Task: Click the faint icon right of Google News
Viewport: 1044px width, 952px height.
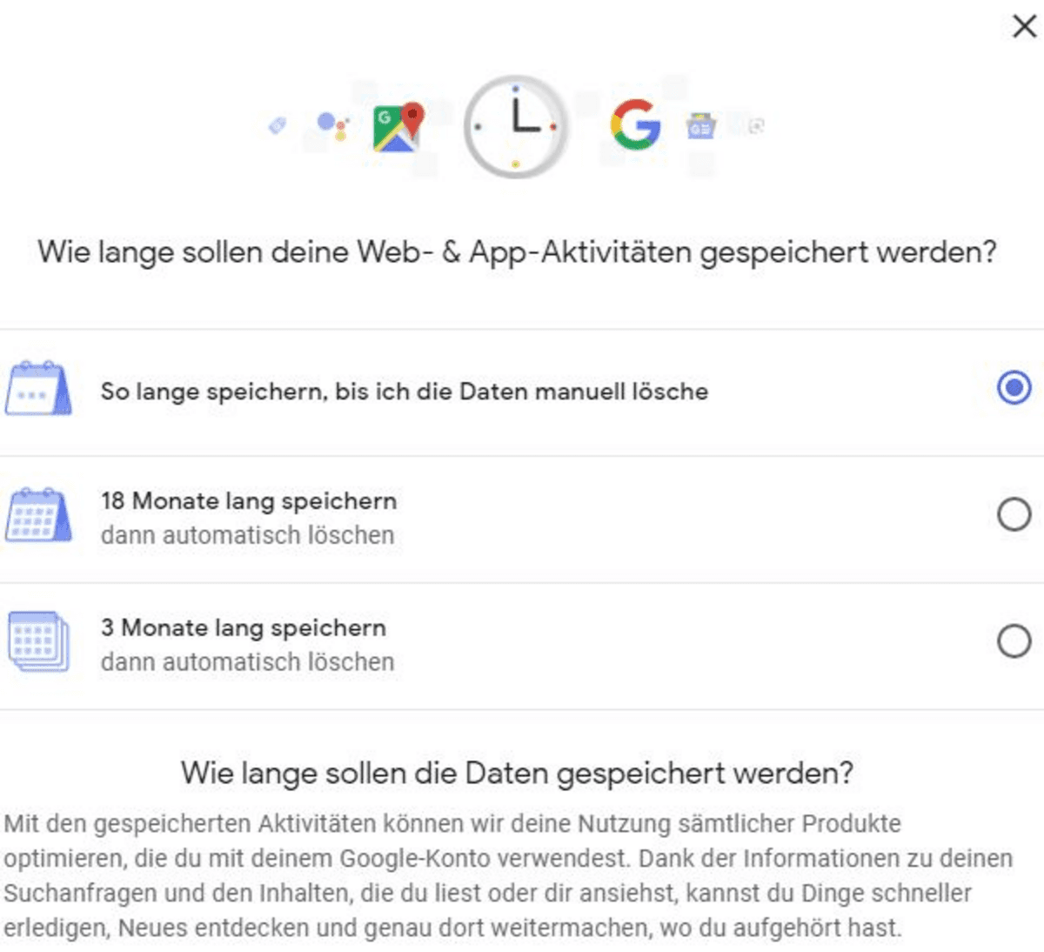Action: [756, 126]
